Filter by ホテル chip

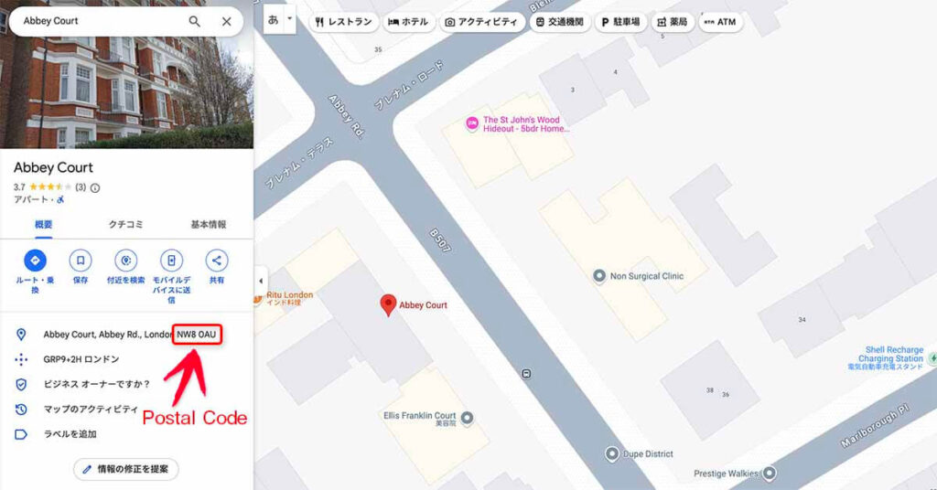tap(408, 22)
